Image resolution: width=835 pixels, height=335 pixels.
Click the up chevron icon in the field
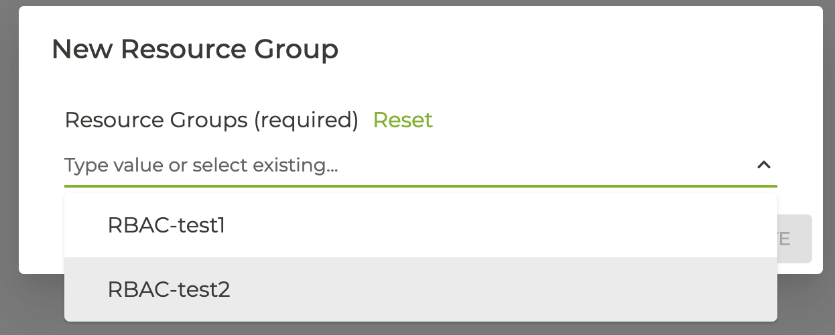(x=764, y=165)
